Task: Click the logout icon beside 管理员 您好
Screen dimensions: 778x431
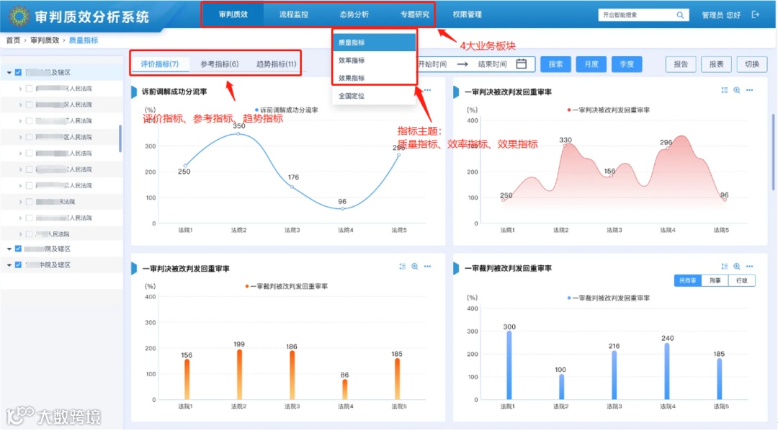Action: tap(755, 15)
